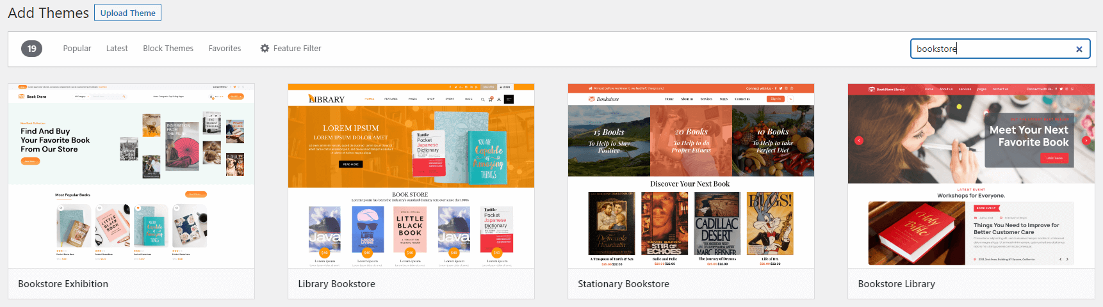The width and height of the screenshot is (1103, 307).
Task: Open the Library Bookstore theme preview
Action: (x=411, y=176)
